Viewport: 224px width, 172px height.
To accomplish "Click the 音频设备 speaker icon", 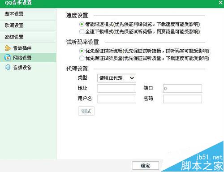I will pyautogui.click(x=8, y=67).
